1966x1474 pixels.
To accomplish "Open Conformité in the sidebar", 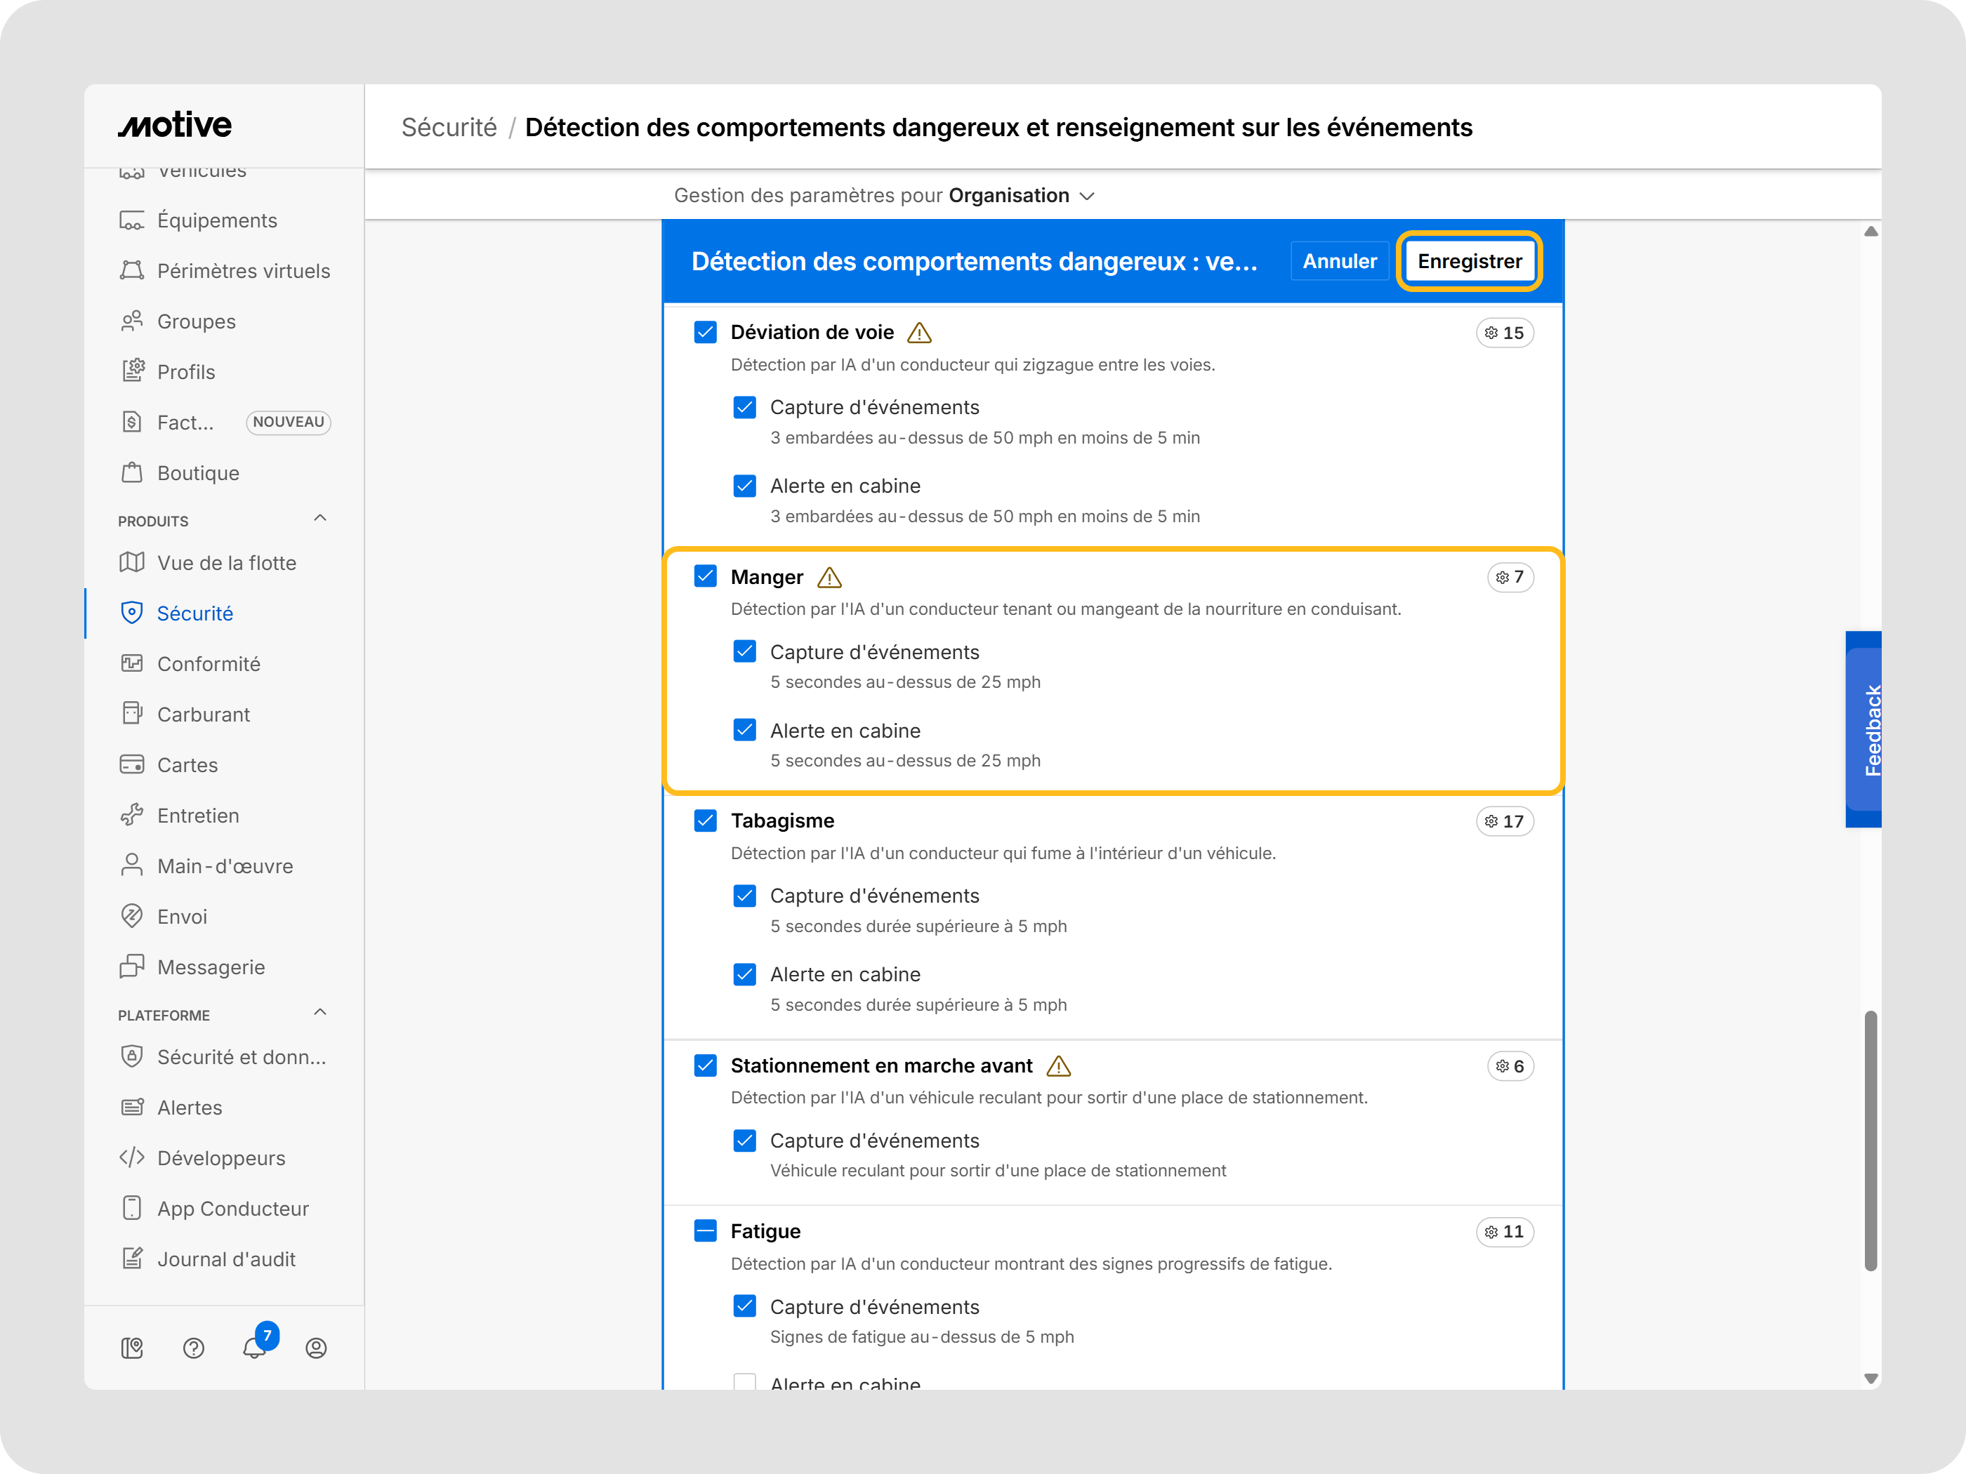I will (x=208, y=664).
